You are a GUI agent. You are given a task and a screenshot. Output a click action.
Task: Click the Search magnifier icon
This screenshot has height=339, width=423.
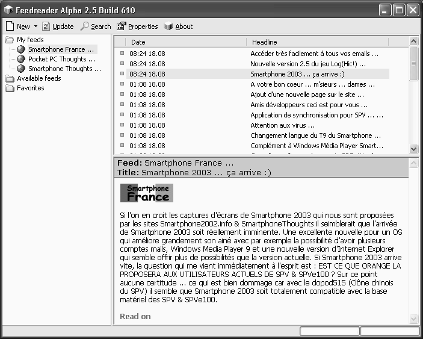pos(85,26)
